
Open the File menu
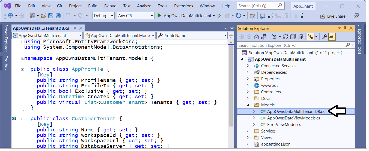[x=18, y=6]
